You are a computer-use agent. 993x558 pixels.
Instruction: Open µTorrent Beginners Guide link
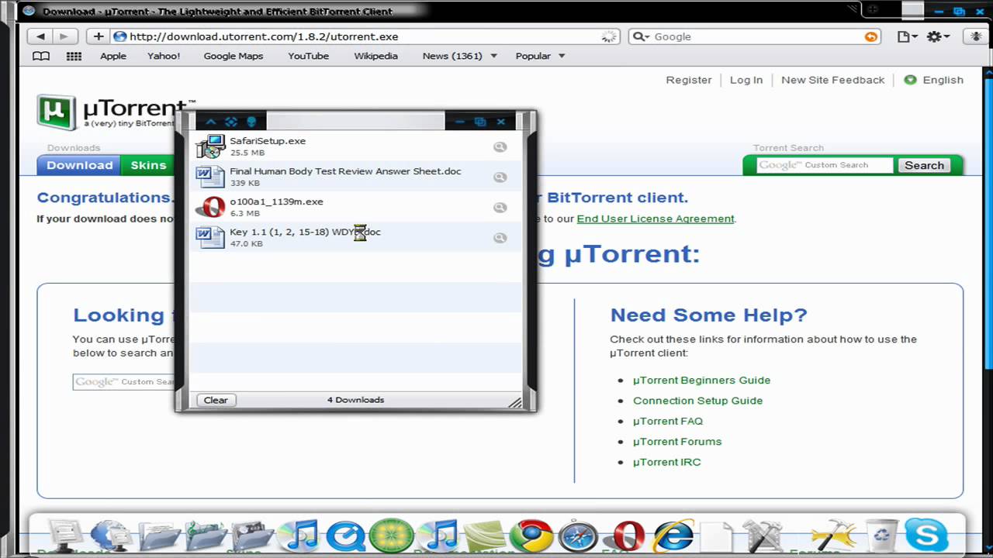[701, 380]
